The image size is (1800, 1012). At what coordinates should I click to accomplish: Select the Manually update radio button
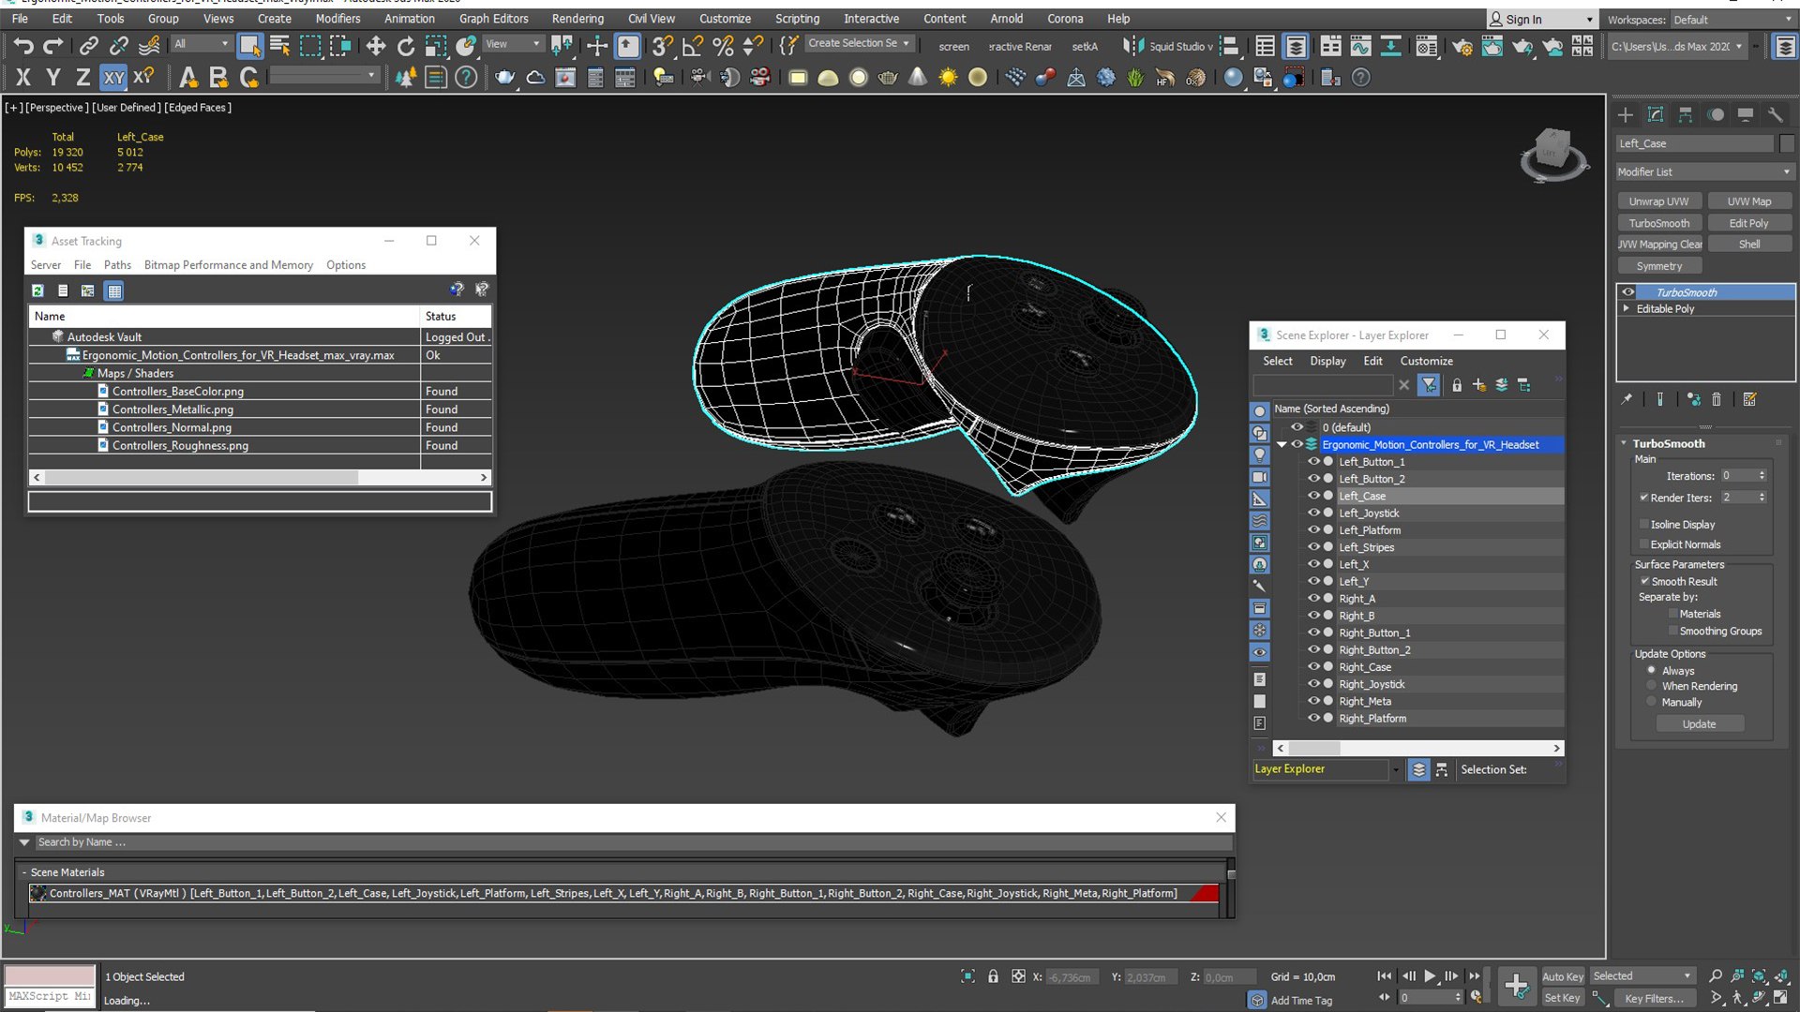click(x=1652, y=702)
